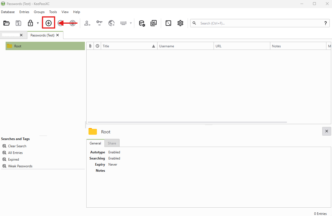Switch to the Share tab
Screen dimensions: 332x216
coord(112,143)
